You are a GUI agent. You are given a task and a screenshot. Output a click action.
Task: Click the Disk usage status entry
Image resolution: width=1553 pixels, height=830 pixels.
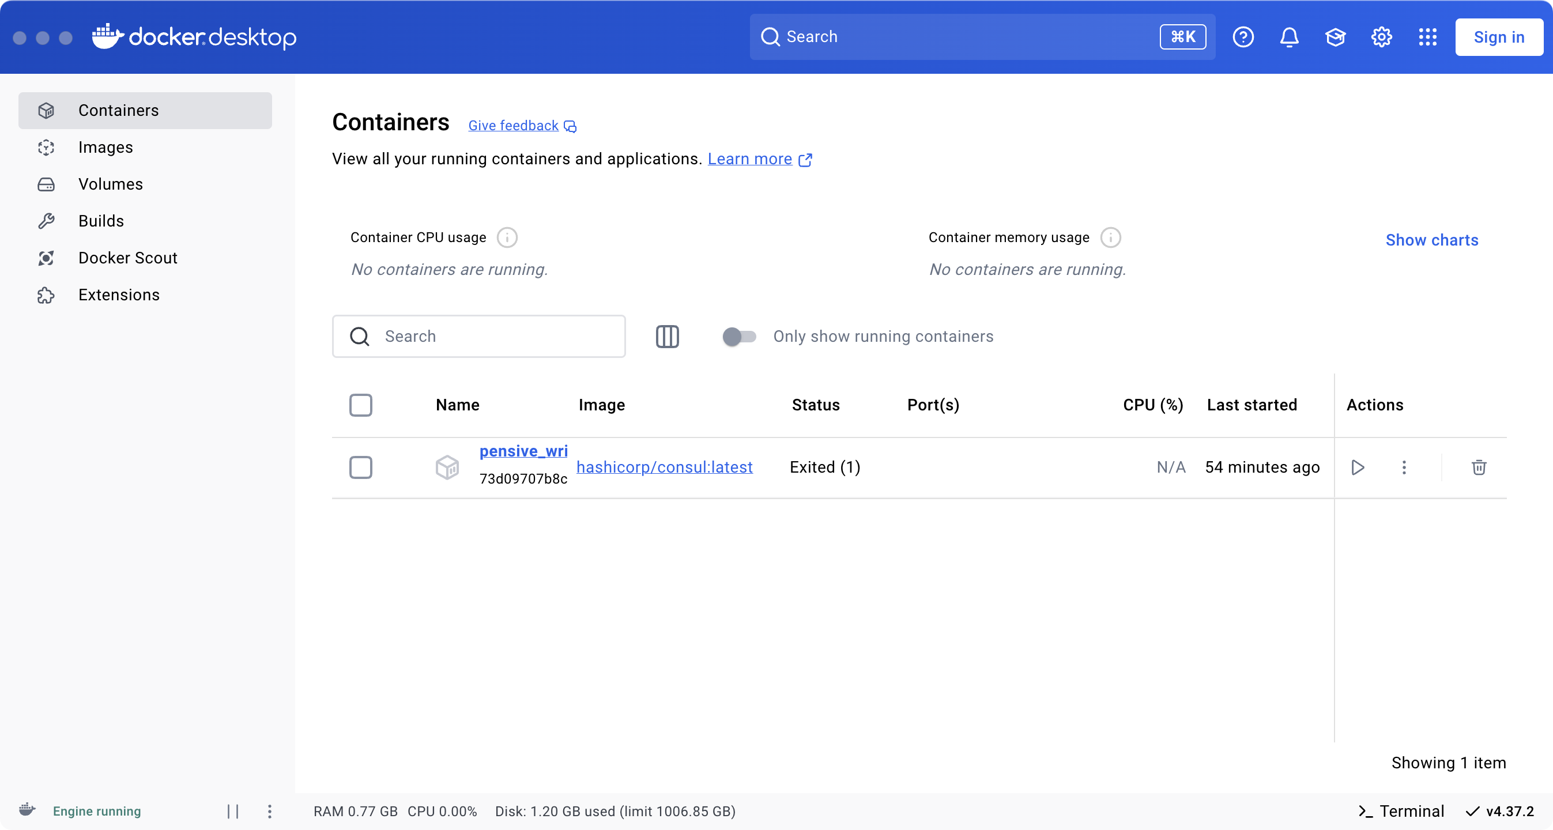pos(615,812)
